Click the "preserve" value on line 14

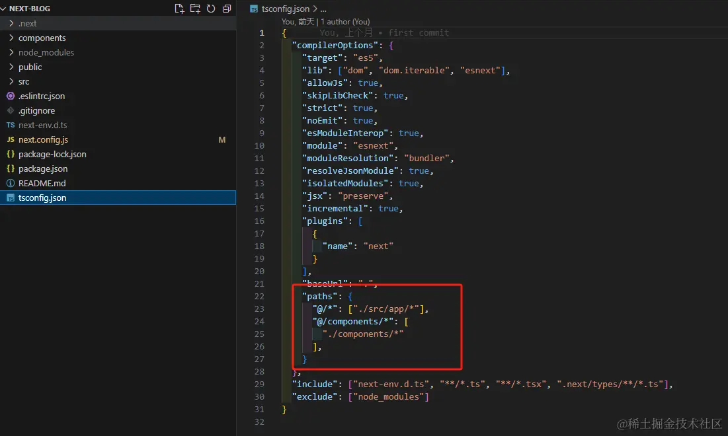[362, 196]
